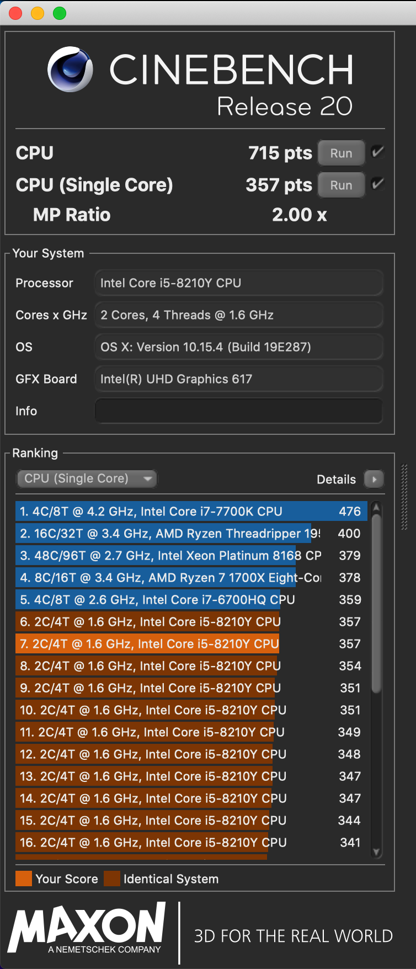Open the CPU (Single Core) ranking dropdown
The image size is (416, 969).
[x=87, y=478]
